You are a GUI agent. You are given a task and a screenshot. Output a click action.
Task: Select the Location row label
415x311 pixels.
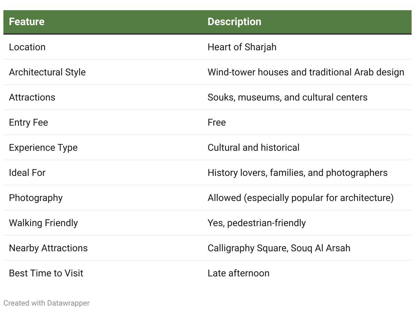[x=27, y=47]
